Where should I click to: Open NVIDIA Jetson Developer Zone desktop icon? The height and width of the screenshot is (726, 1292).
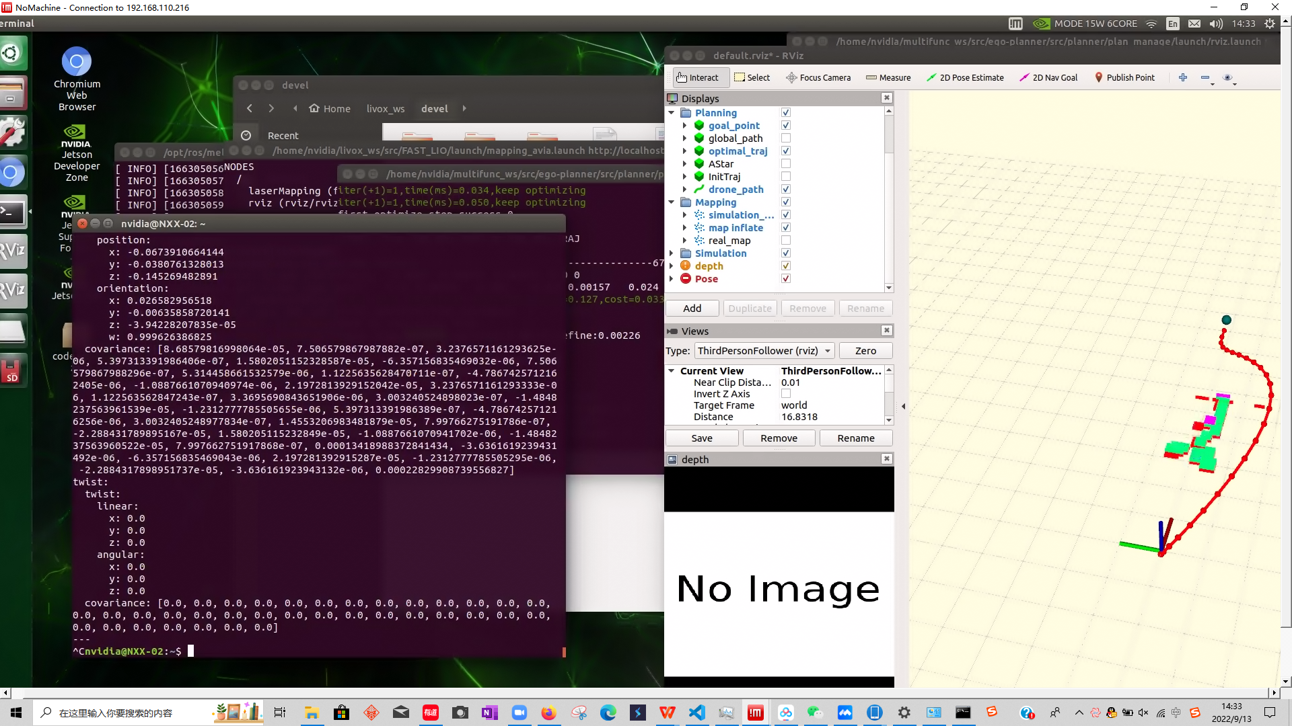pyautogui.click(x=76, y=153)
